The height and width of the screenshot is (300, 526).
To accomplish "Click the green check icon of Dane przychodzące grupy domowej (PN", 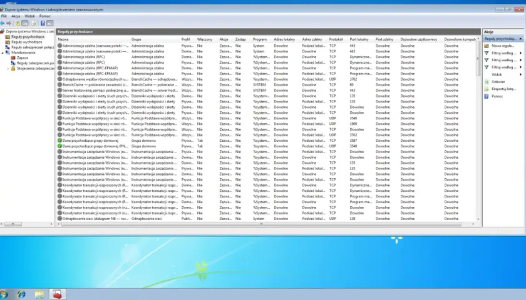I will (x=59, y=146).
